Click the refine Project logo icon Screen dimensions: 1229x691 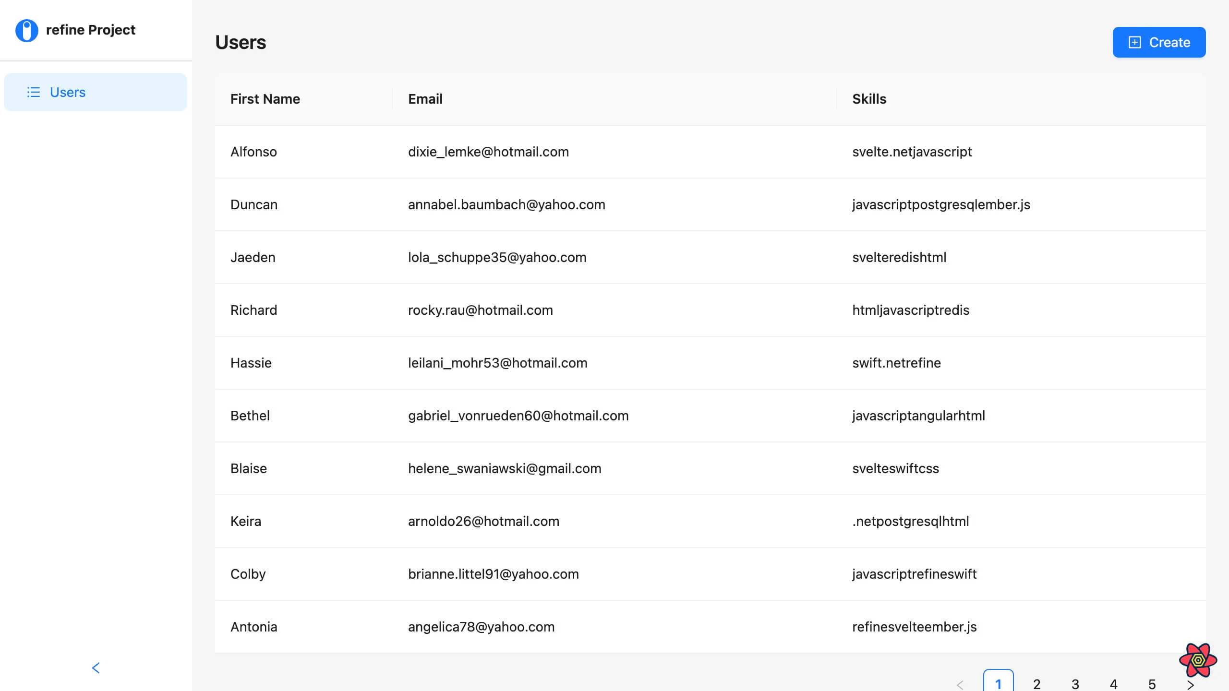coord(27,30)
